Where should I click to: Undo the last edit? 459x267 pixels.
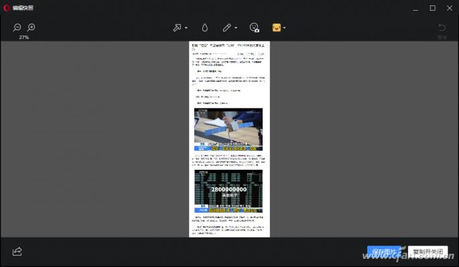coord(442,28)
